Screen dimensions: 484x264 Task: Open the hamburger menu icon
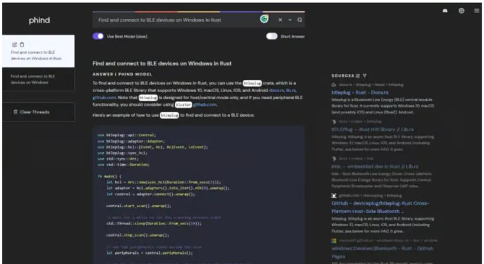[476, 11]
